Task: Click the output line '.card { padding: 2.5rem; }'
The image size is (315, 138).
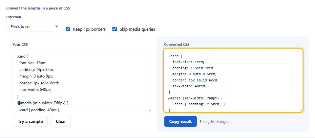Action: click(x=199, y=104)
